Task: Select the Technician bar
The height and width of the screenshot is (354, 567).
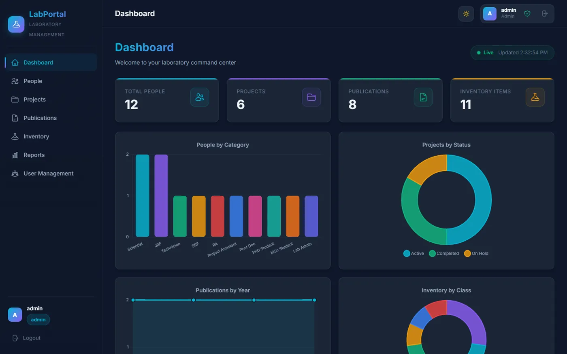Action: 180,216
